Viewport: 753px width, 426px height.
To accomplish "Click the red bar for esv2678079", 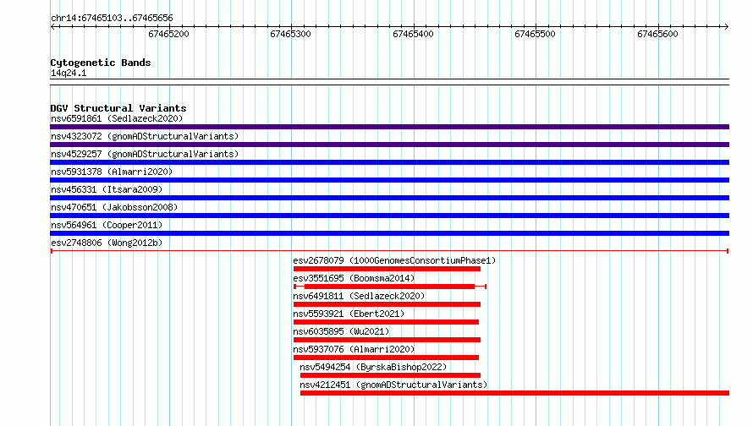I will (387, 269).
